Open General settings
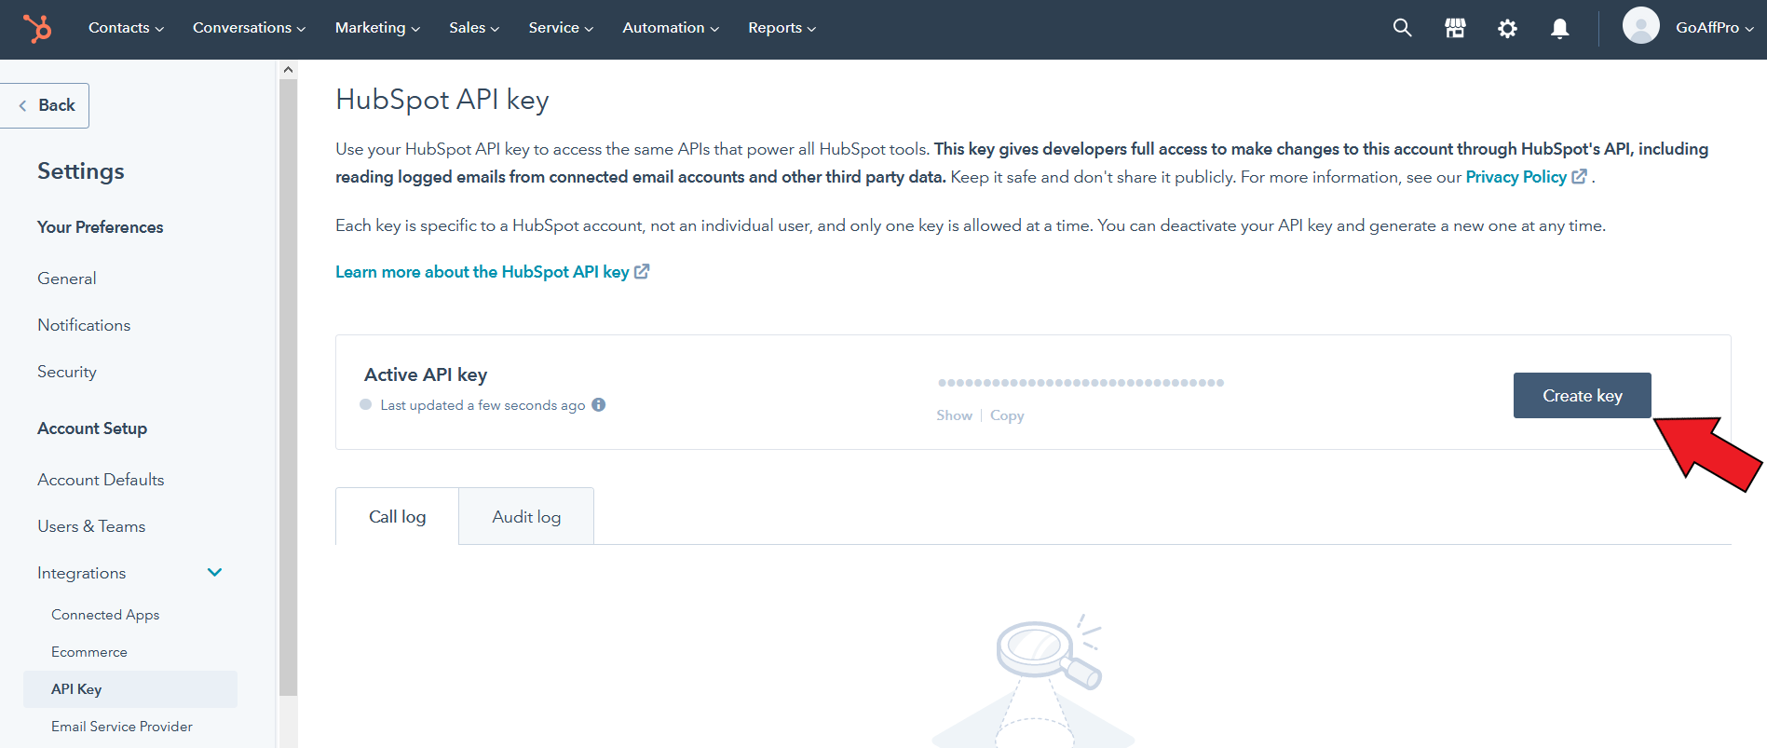This screenshot has height=748, width=1767. pos(67,279)
